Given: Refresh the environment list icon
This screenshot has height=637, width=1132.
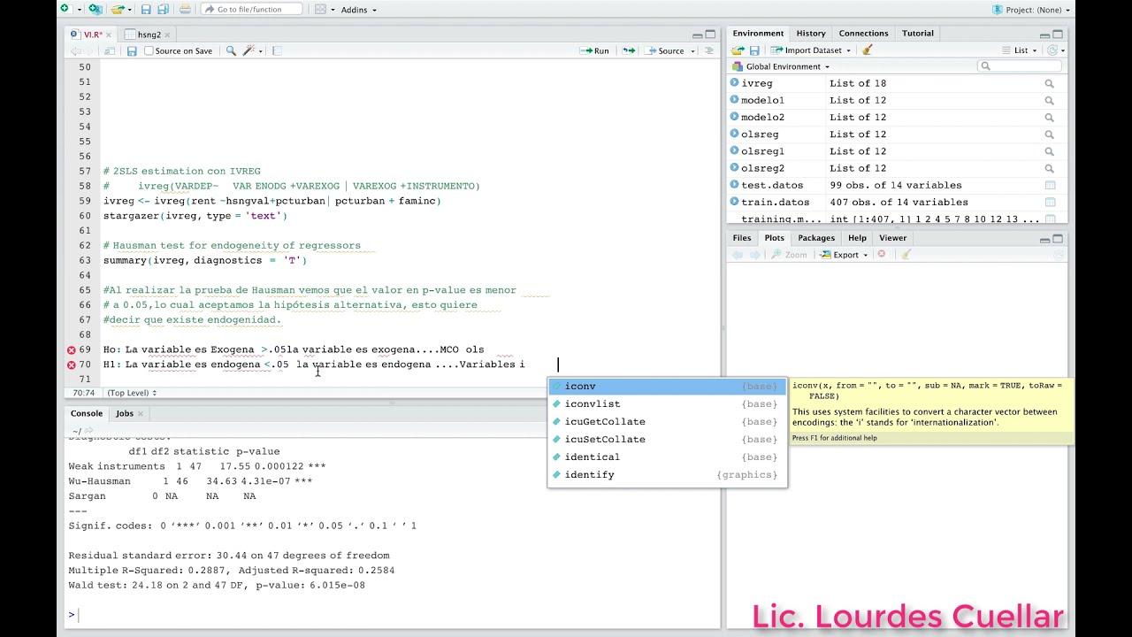Looking at the screenshot, I should pos(1052,50).
